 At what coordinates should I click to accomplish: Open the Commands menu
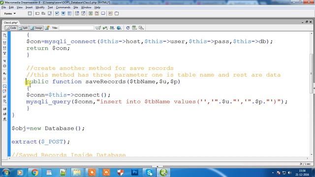tap(63, 7)
